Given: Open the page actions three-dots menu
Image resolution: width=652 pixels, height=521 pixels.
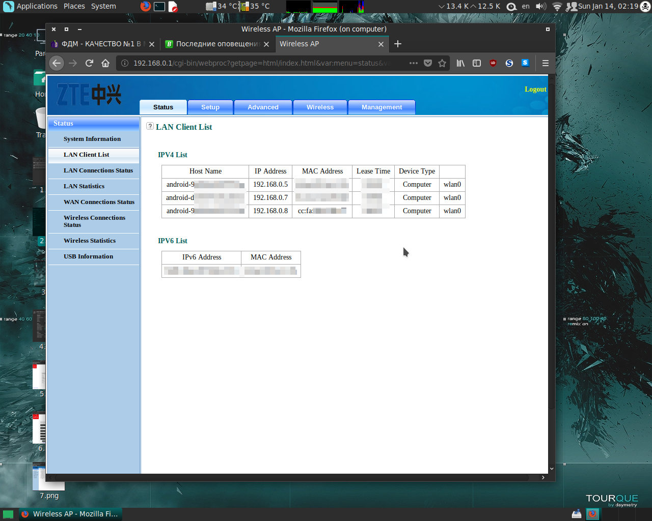Looking at the screenshot, I should tap(413, 63).
